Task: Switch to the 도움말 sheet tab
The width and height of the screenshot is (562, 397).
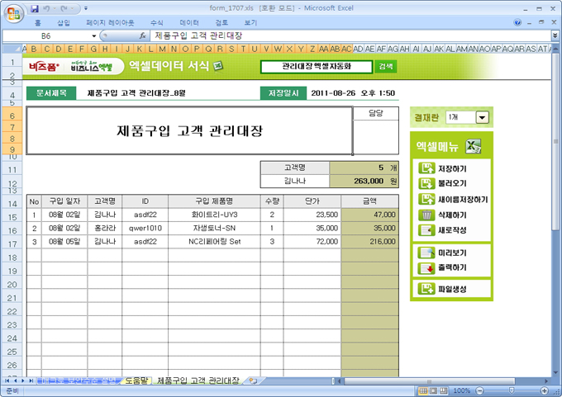Action: [x=136, y=380]
